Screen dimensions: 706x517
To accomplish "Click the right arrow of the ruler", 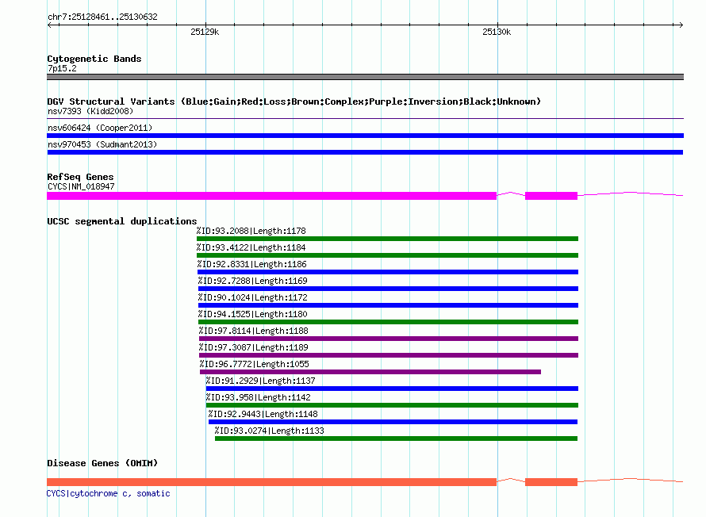I will (x=681, y=25).
